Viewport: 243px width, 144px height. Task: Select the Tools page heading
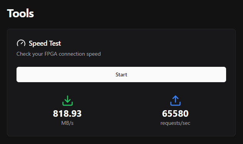(x=20, y=13)
